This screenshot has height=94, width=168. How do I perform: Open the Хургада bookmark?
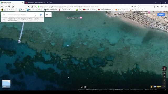pyautogui.click(x=9, y=10)
